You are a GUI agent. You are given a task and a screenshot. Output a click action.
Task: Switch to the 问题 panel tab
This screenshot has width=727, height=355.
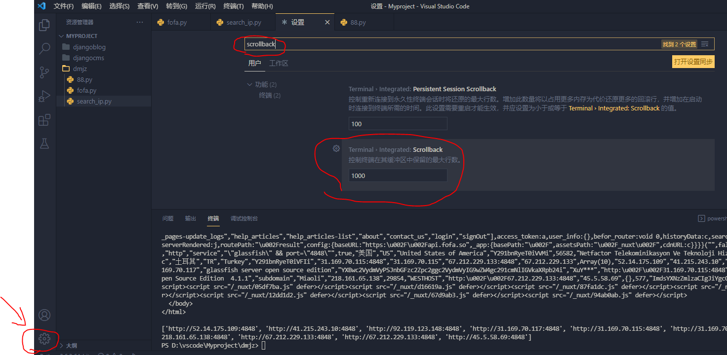[x=168, y=218]
